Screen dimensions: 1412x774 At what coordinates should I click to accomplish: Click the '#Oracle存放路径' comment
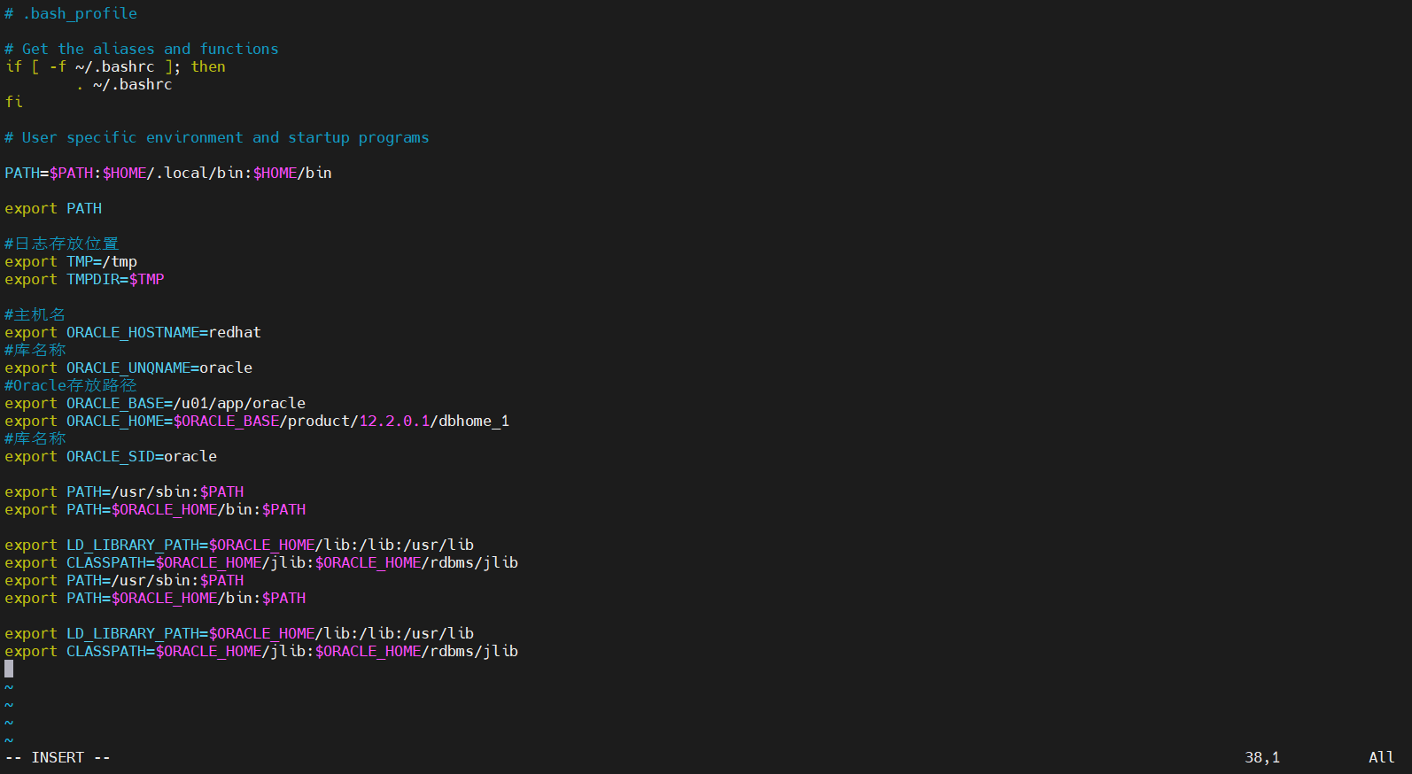71,385
